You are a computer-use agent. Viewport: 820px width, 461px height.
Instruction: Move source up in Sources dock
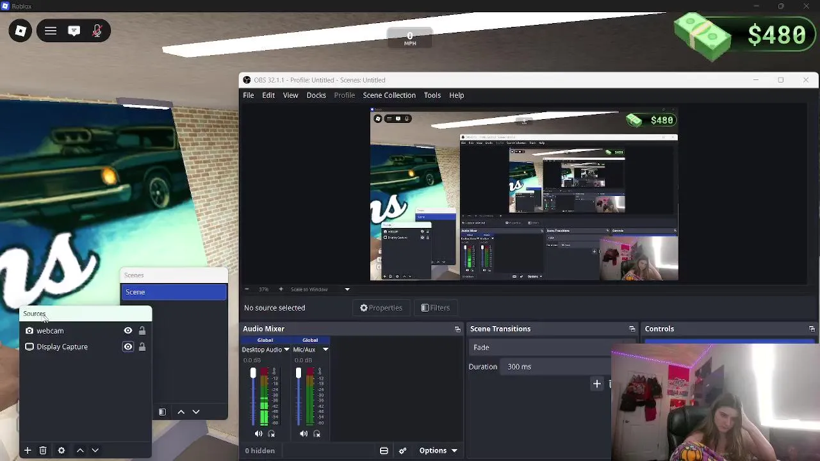pos(80,451)
